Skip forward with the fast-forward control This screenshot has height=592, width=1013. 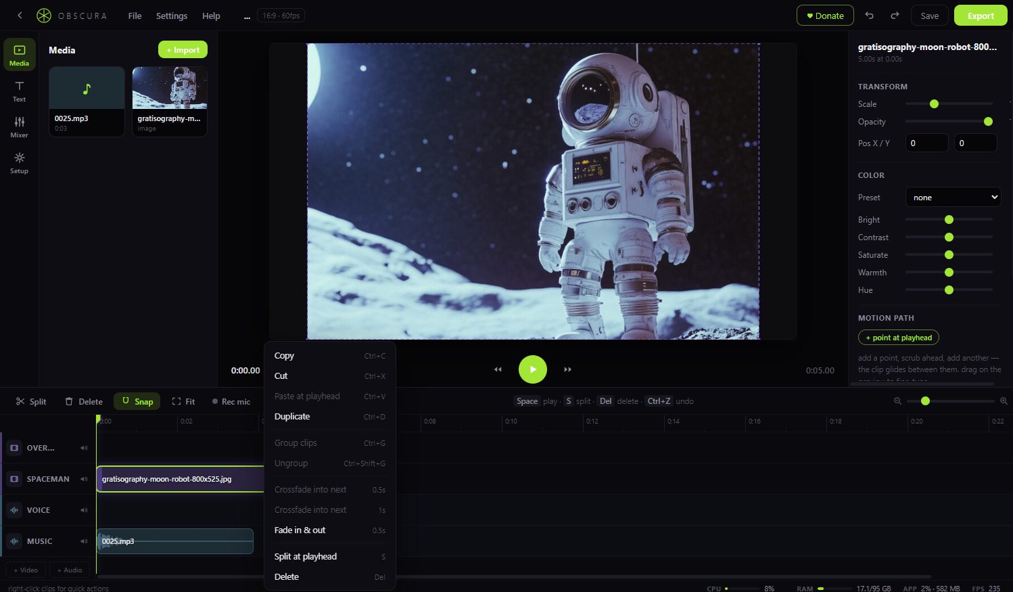click(x=568, y=369)
